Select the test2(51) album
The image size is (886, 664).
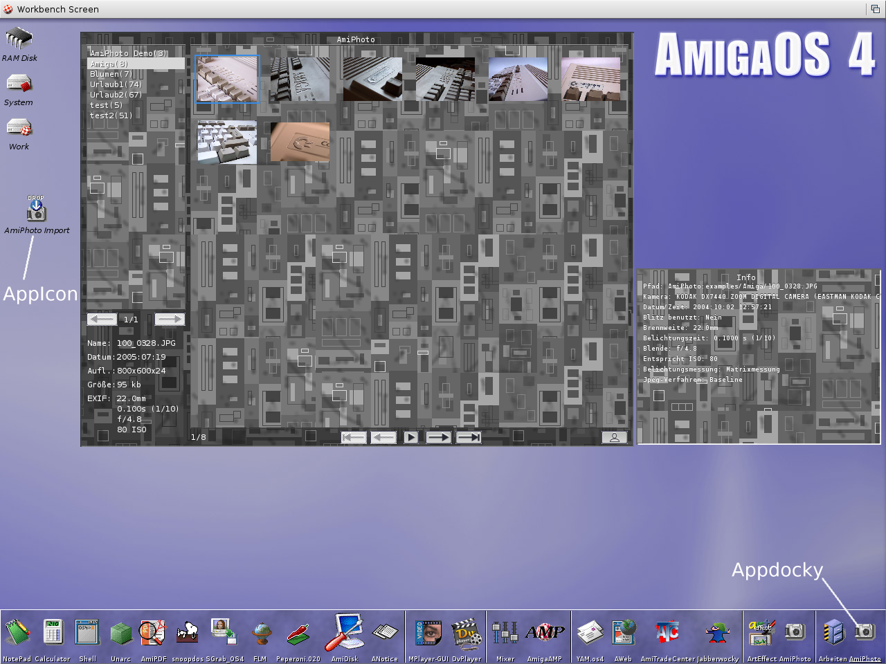pos(111,116)
